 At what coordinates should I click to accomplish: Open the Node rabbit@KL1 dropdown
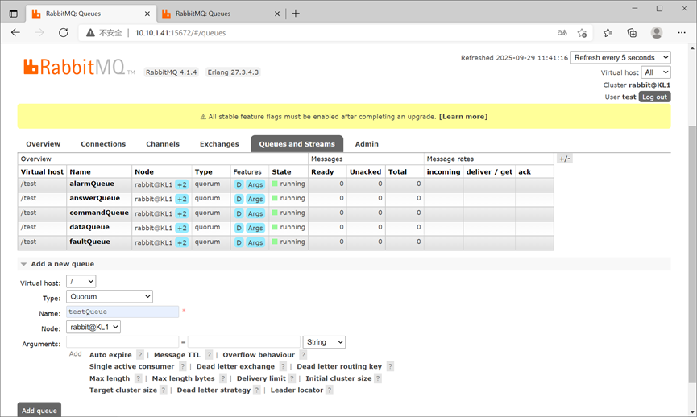(x=93, y=328)
